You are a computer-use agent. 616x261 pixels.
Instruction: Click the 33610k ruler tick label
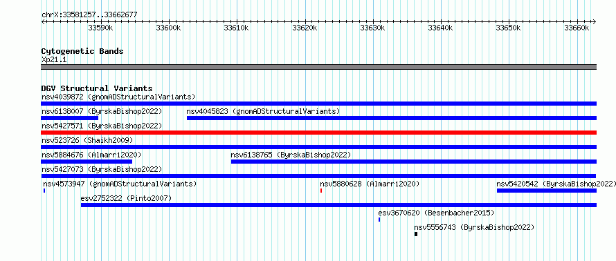[x=237, y=28]
